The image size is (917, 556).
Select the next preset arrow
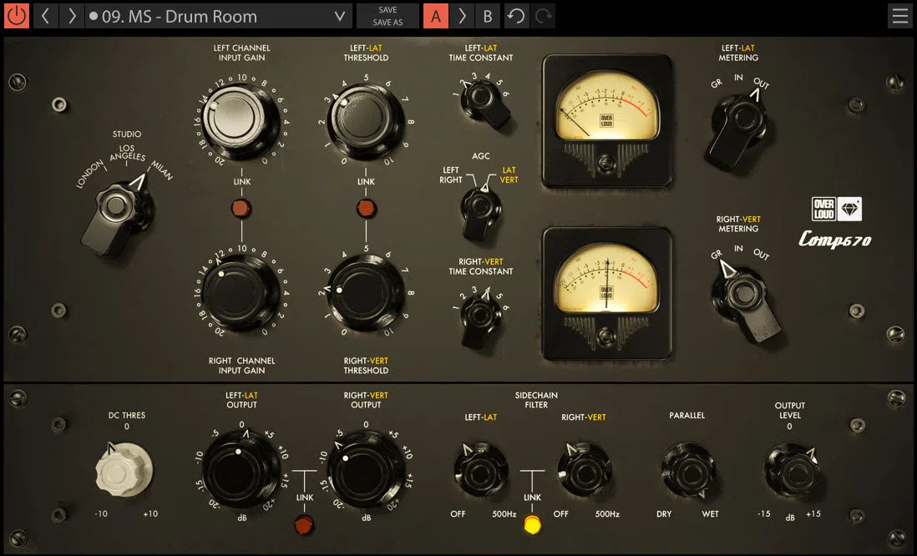[73, 16]
